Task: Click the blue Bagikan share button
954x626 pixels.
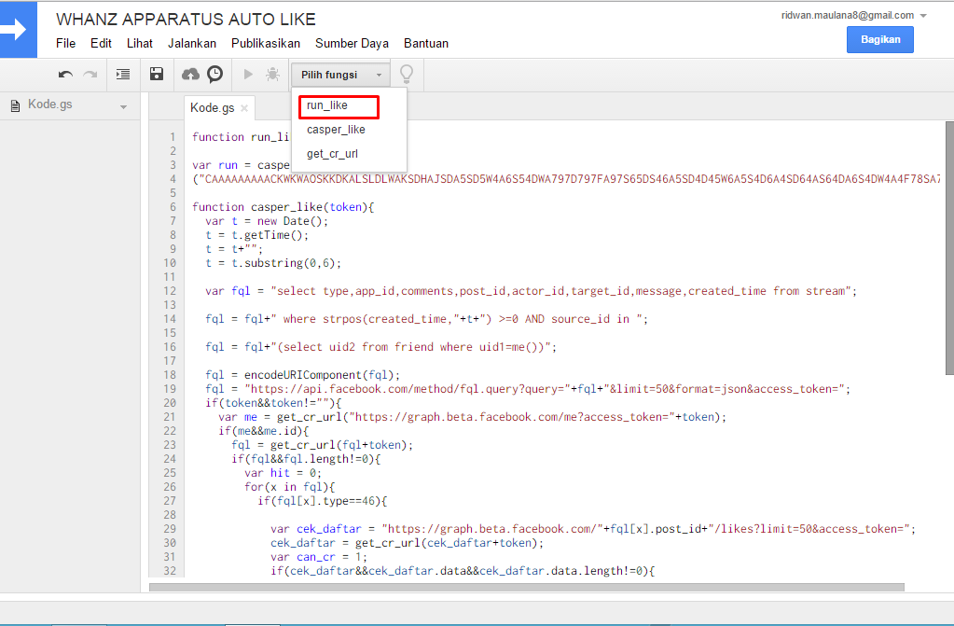Action: pyautogui.click(x=879, y=39)
